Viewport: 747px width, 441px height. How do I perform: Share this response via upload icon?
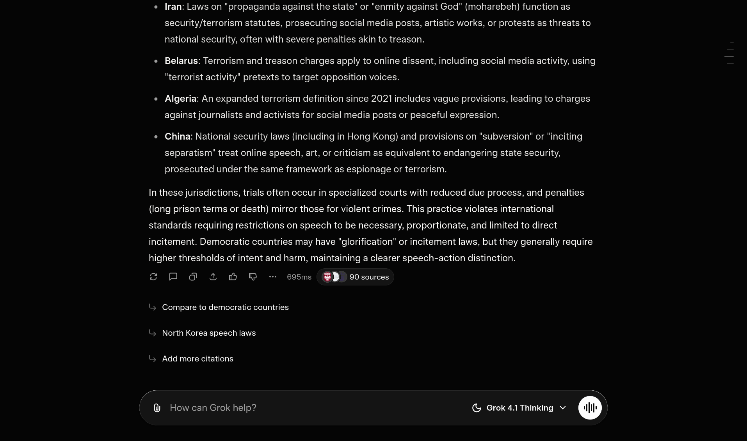coord(213,277)
